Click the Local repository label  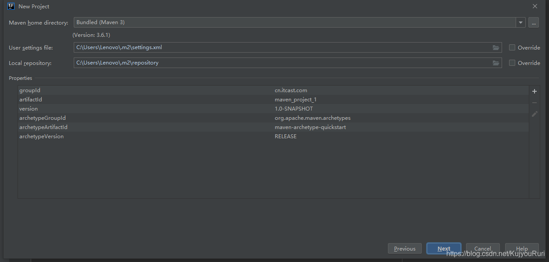point(30,63)
